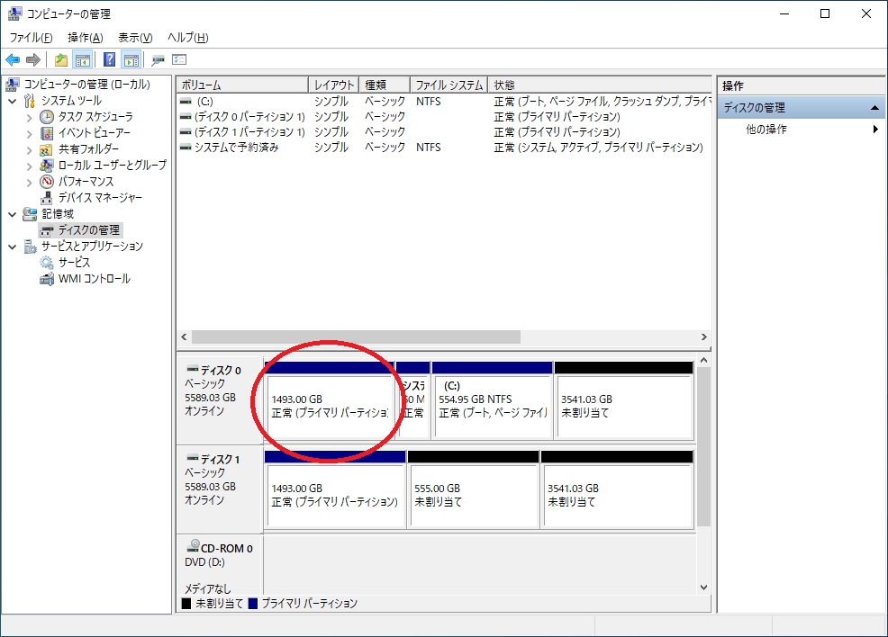
Task: Select the システムで予約済み volume row
Action: 443,147
